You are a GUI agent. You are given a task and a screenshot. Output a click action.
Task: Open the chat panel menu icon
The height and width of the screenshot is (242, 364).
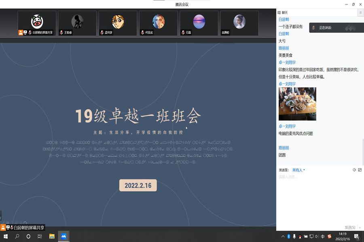click(x=360, y=13)
